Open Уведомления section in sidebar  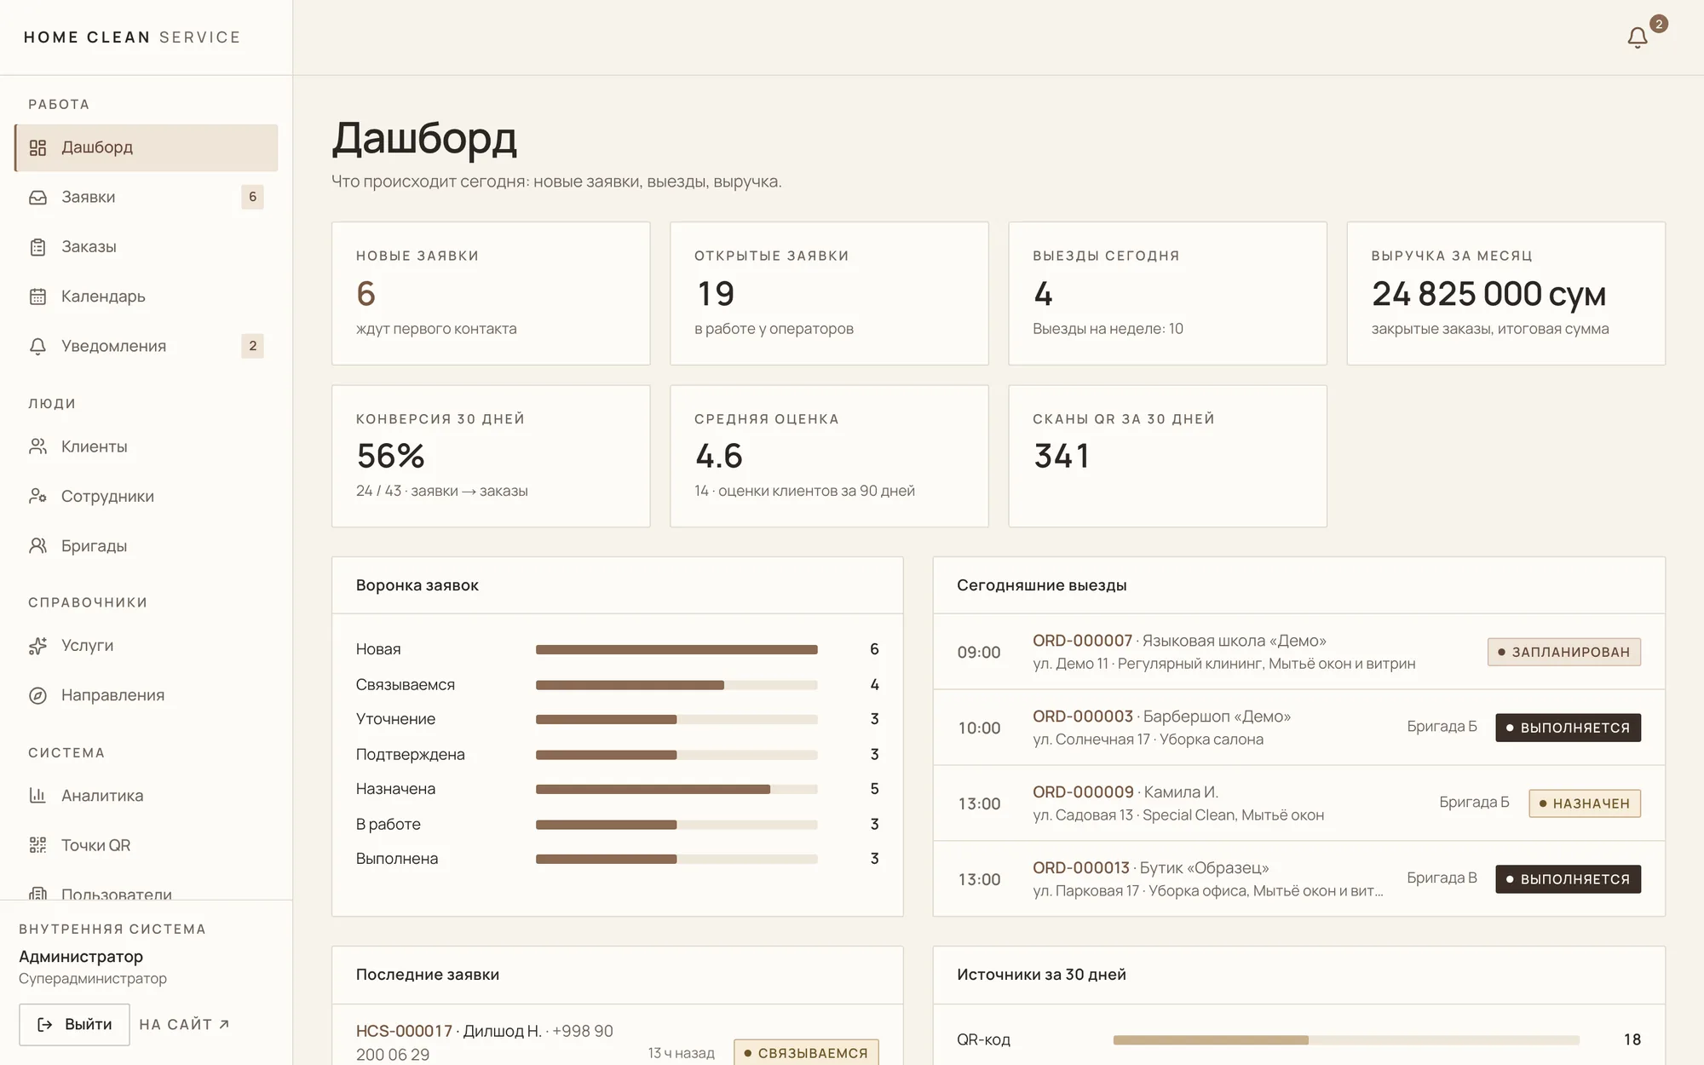coord(147,346)
